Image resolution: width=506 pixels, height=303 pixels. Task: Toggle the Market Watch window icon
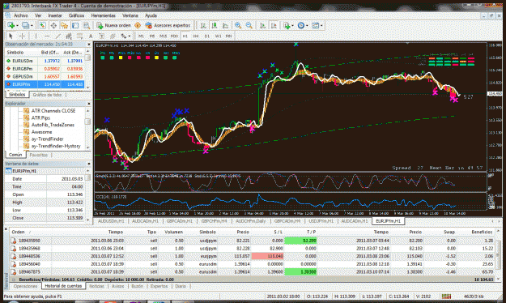pyautogui.click(x=42, y=25)
